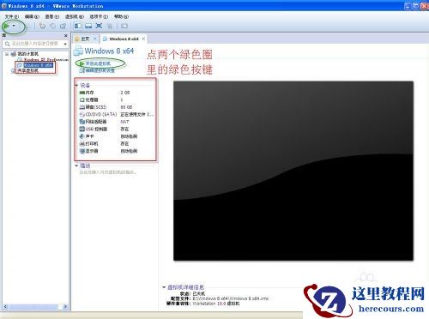This screenshot has width=429, height=319.
Task: Open the snapshot manager toolbar icon
Action: (x=63, y=26)
